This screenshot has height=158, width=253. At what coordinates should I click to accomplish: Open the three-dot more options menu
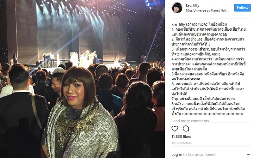(x=249, y=155)
